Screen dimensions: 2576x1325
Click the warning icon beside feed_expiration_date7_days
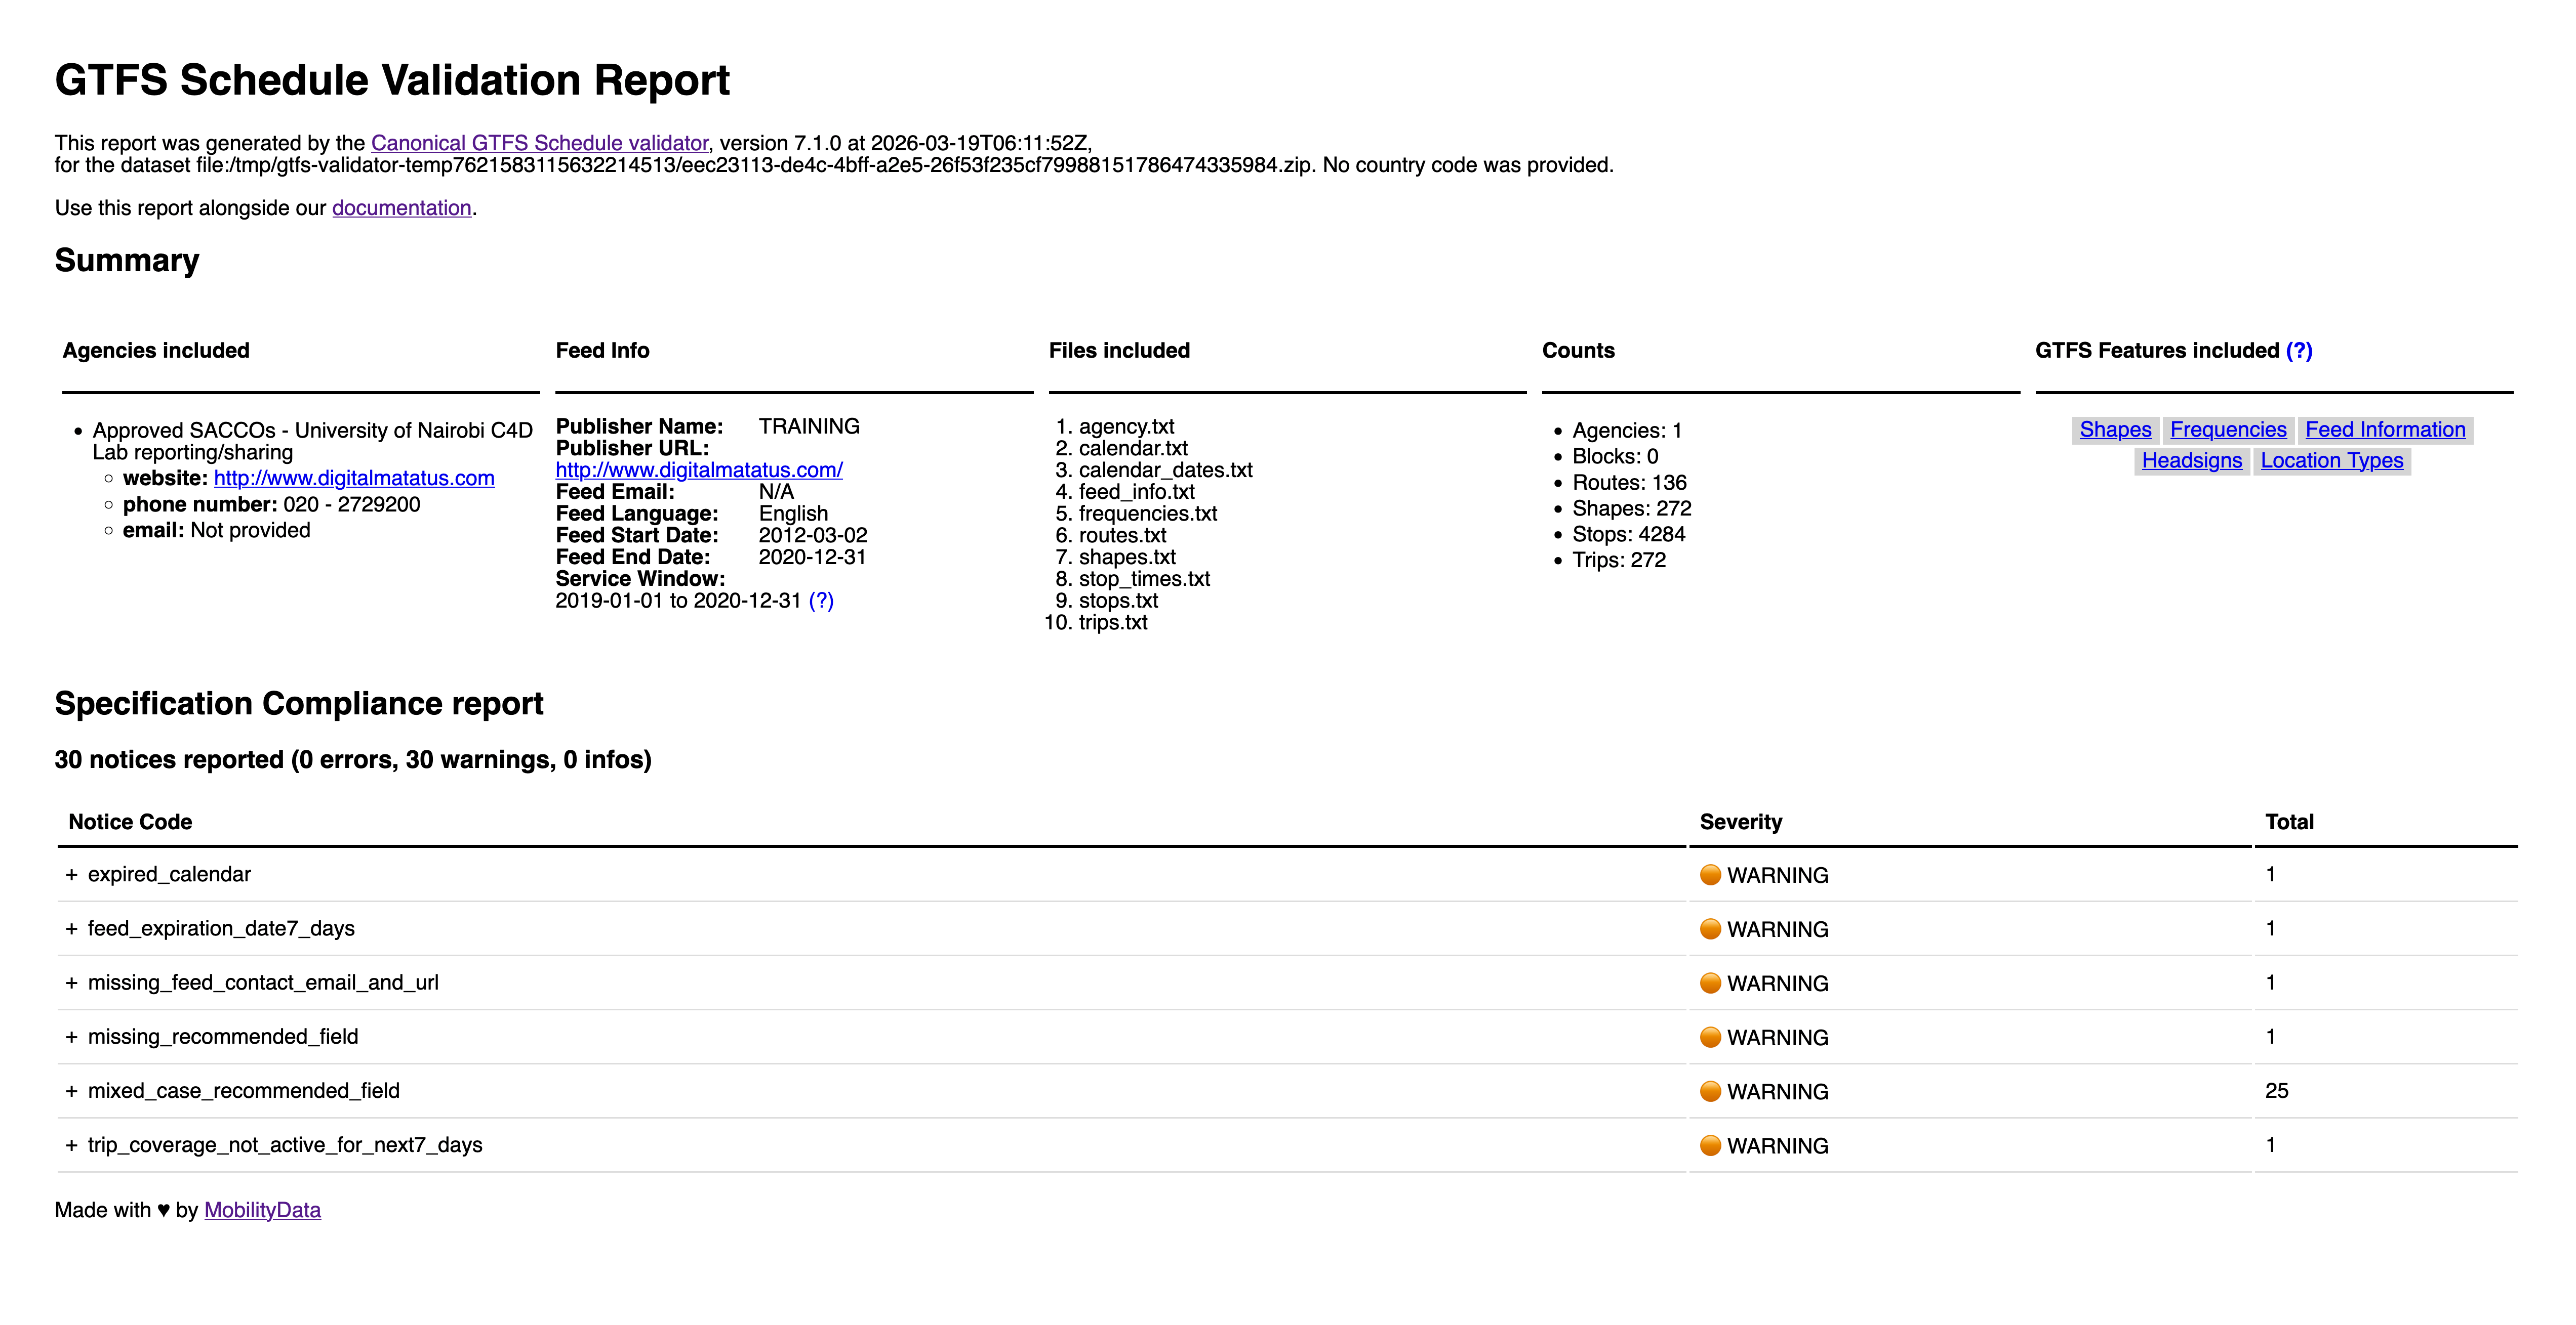click(x=1711, y=928)
